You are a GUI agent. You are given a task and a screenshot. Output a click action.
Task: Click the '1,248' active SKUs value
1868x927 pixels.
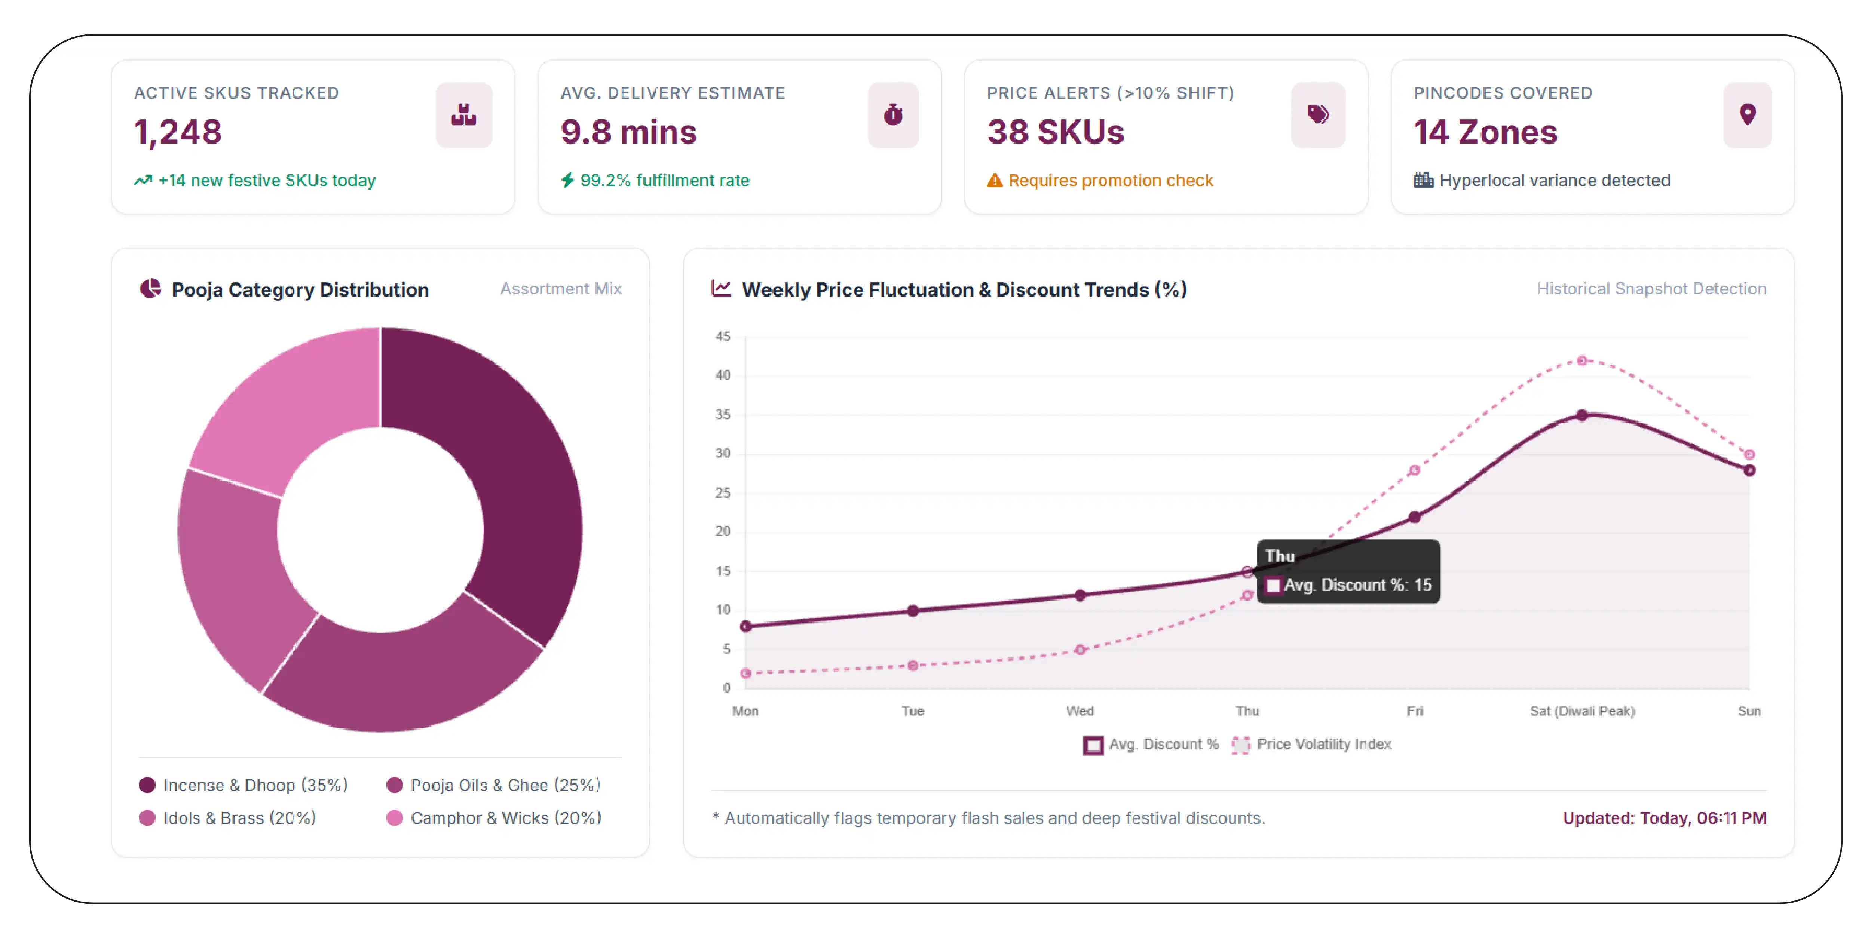[178, 132]
